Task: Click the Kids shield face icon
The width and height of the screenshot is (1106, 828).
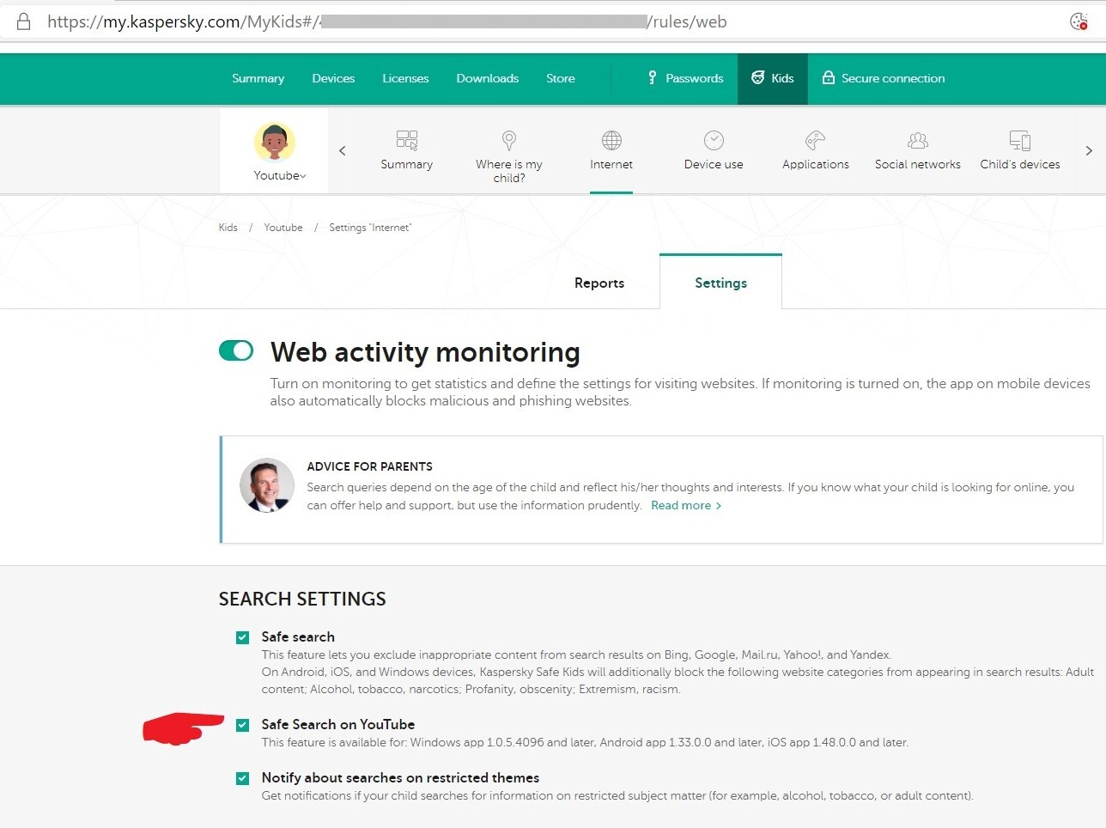Action: tap(758, 78)
